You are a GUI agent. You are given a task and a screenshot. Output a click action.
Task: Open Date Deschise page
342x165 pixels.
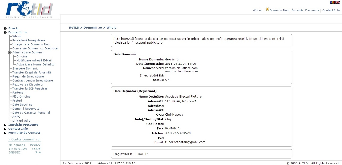click(x=22, y=105)
